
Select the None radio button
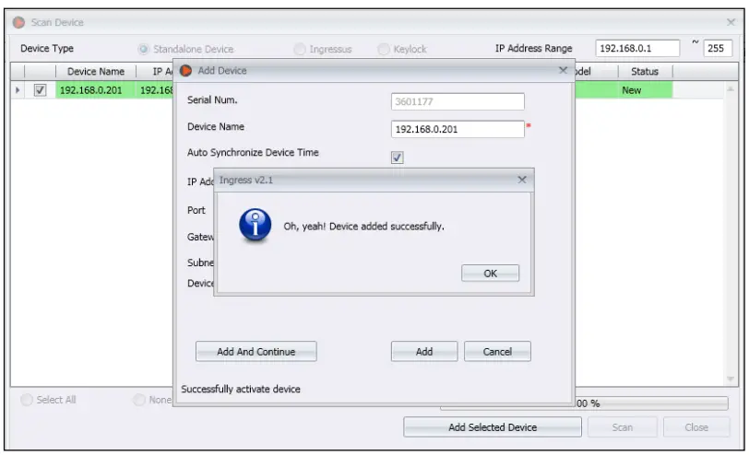pyautogui.click(x=139, y=400)
